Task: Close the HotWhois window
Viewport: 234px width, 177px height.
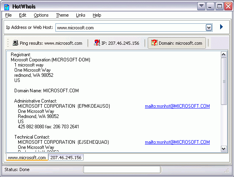Action: 228,6
